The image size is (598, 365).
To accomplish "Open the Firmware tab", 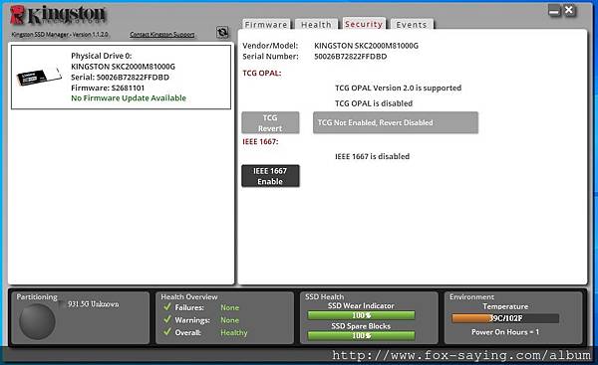I will 266,24.
